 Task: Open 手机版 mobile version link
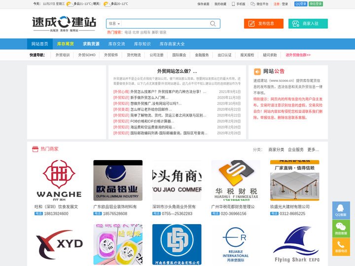pyautogui.click(x=239, y=4)
